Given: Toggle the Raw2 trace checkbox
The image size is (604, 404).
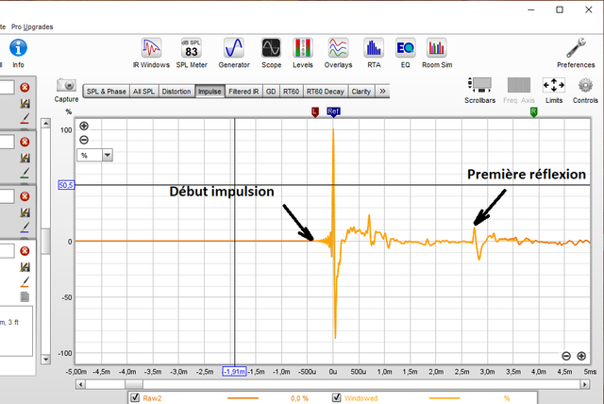Looking at the screenshot, I should point(135,397).
